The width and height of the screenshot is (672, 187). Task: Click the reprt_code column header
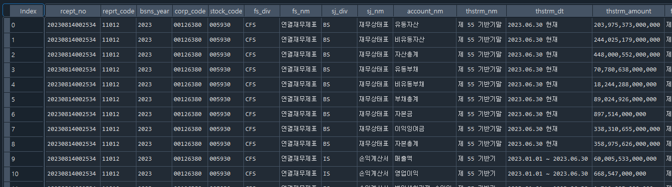(x=118, y=11)
